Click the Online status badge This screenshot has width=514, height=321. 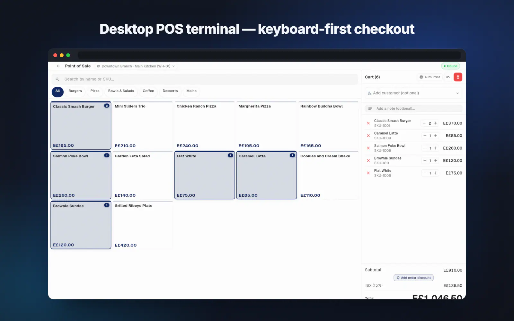tap(450, 66)
